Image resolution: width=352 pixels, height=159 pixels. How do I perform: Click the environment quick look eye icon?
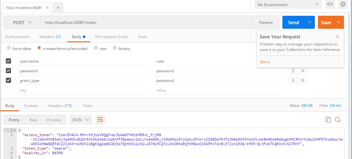(330, 5)
